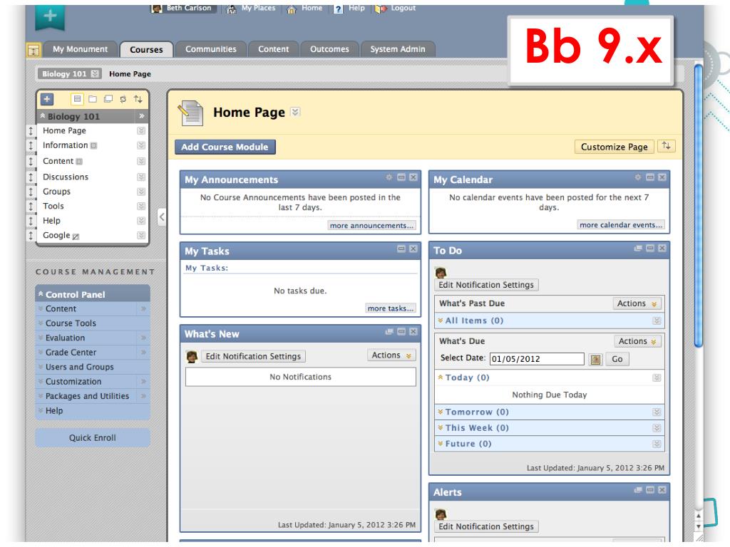Open more tasks... link
Image resolution: width=730 pixels, height=547 pixels.
[390, 308]
